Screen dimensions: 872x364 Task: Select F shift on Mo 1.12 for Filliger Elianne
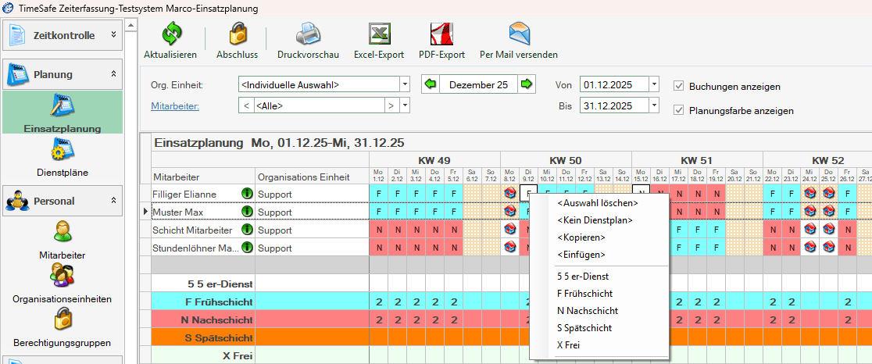[379, 194]
